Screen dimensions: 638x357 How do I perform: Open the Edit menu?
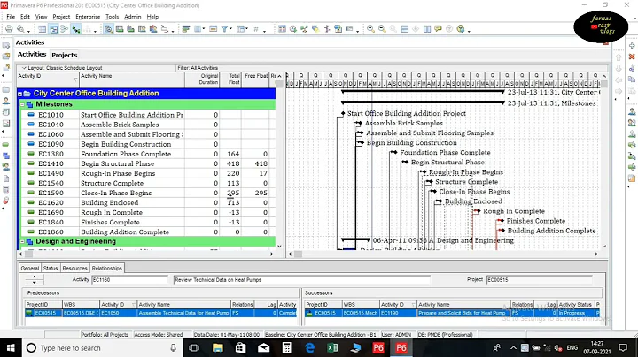pyautogui.click(x=25, y=17)
